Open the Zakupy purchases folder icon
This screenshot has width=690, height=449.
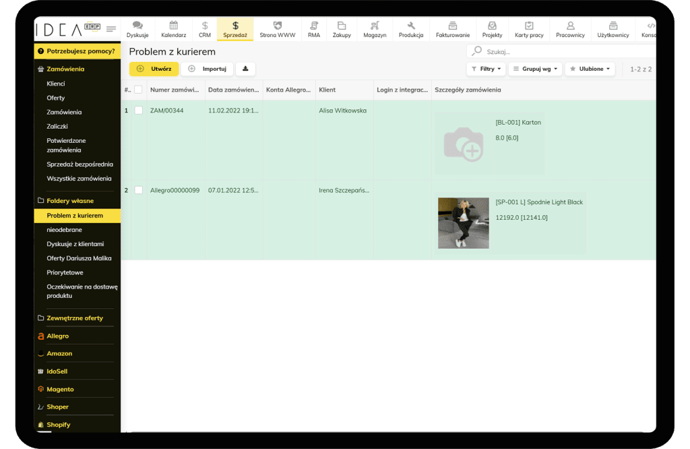[342, 26]
